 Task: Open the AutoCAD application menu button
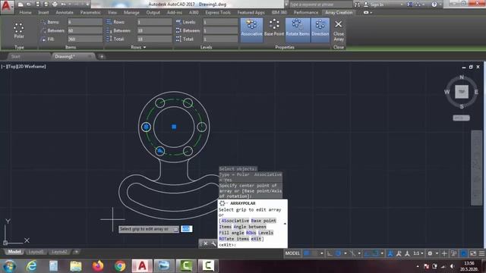click(7, 7)
